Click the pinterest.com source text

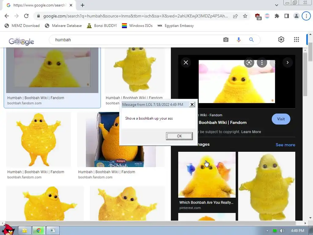coord(190,208)
